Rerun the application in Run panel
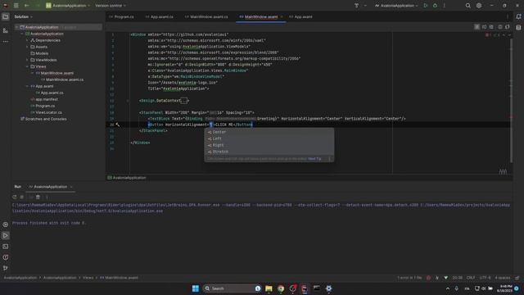 (15, 197)
